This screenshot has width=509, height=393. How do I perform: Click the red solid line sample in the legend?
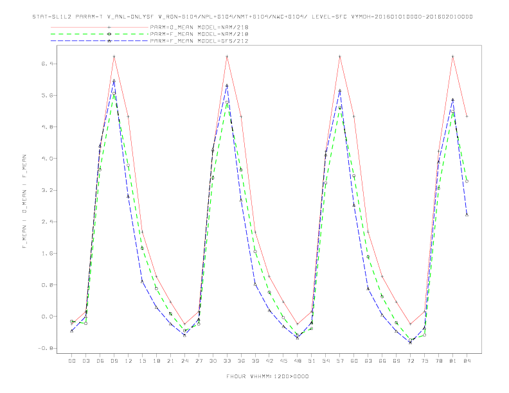pos(100,27)
